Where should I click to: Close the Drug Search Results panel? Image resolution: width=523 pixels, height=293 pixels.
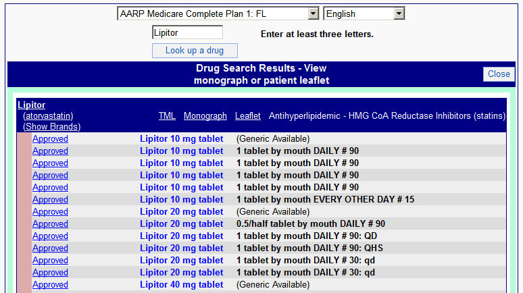pyautogui.click(x=499, y=74)
